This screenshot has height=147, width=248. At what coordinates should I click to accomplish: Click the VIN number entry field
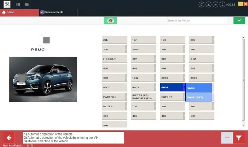(x=197, y=20)
